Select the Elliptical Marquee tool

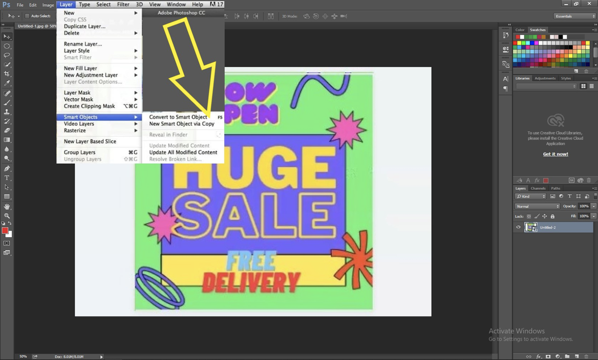(7, 46)
